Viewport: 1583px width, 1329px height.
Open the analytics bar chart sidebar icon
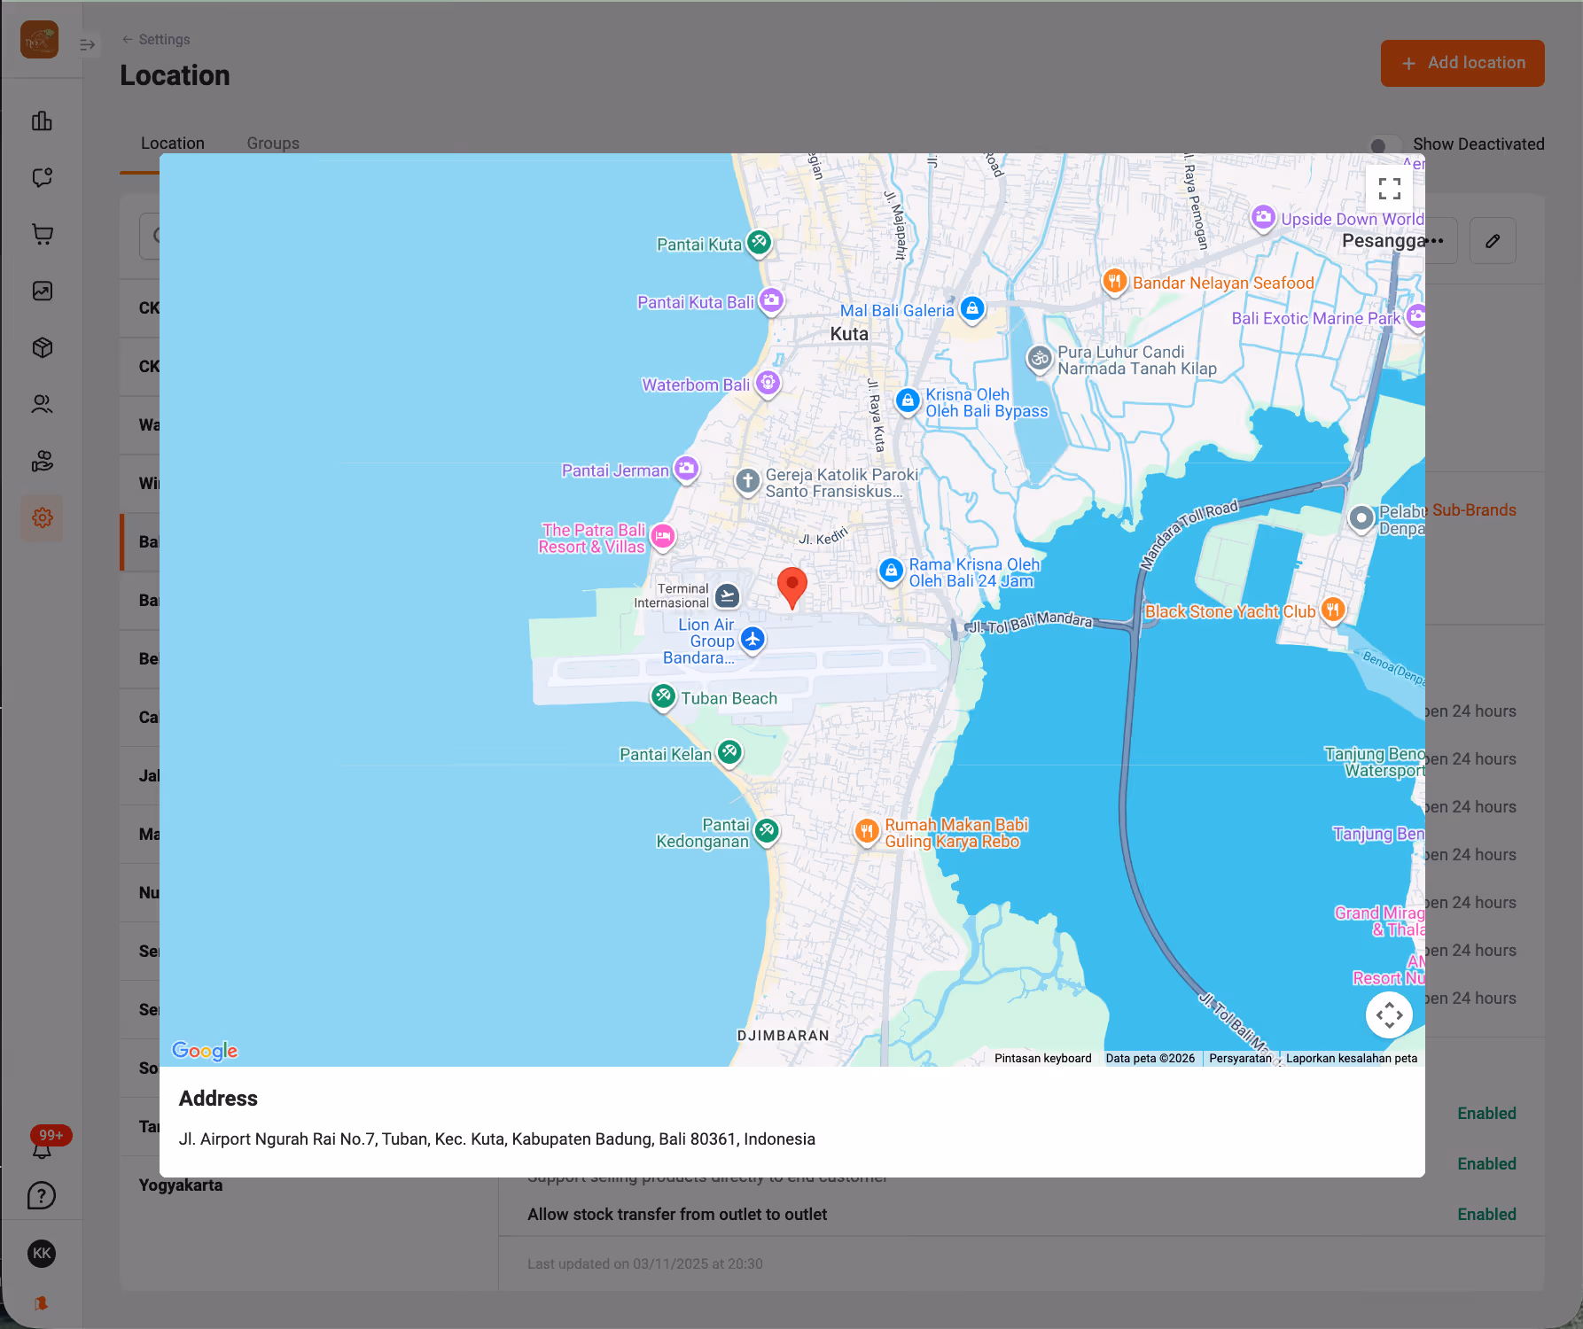42,121
